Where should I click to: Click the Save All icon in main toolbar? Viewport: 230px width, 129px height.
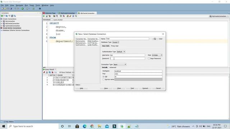tap(11, 9)
